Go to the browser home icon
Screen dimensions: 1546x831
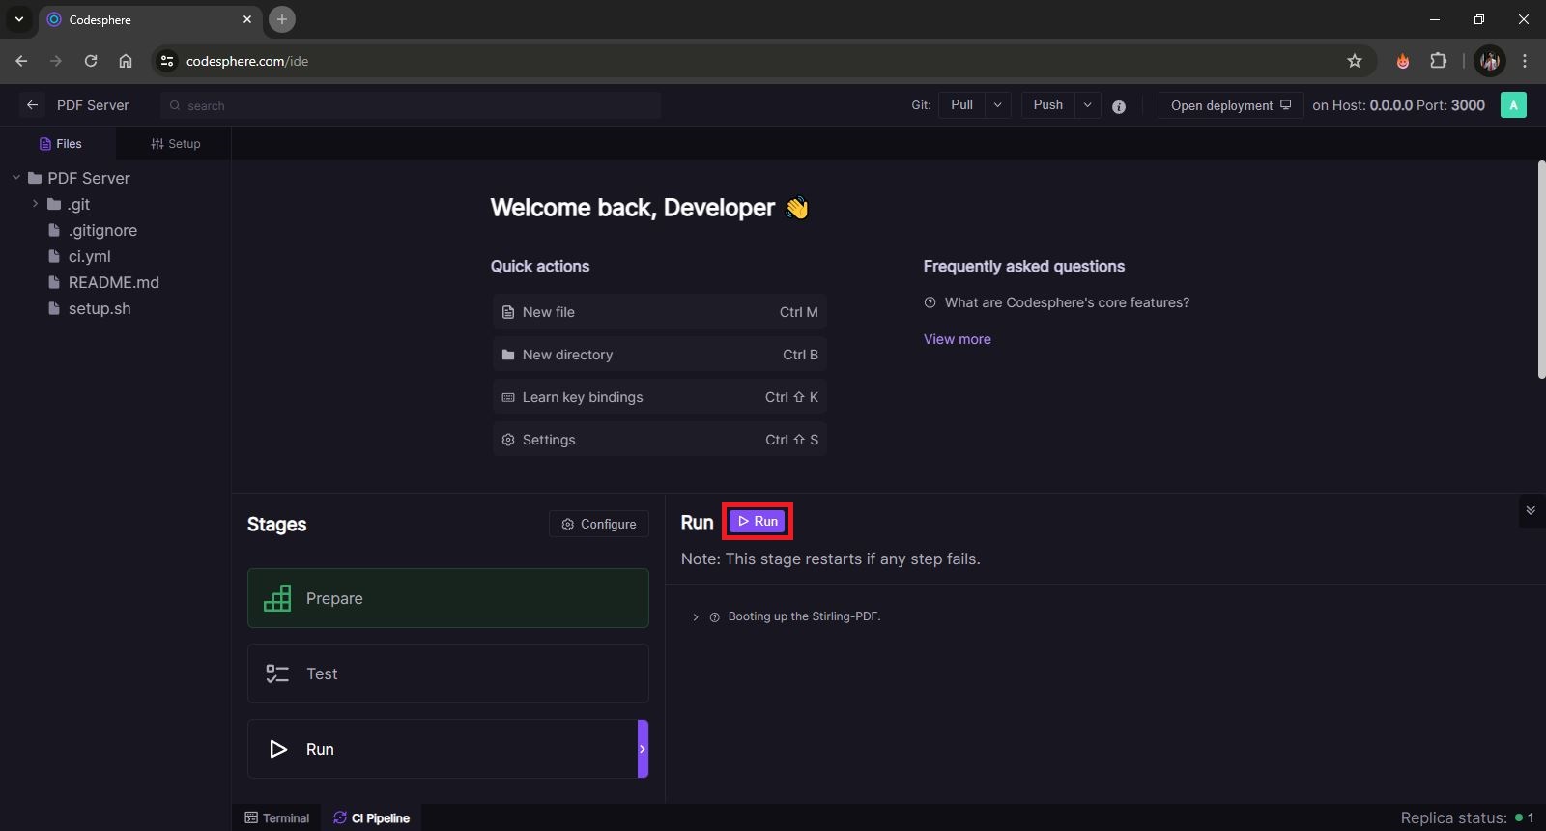pos(126,61)
